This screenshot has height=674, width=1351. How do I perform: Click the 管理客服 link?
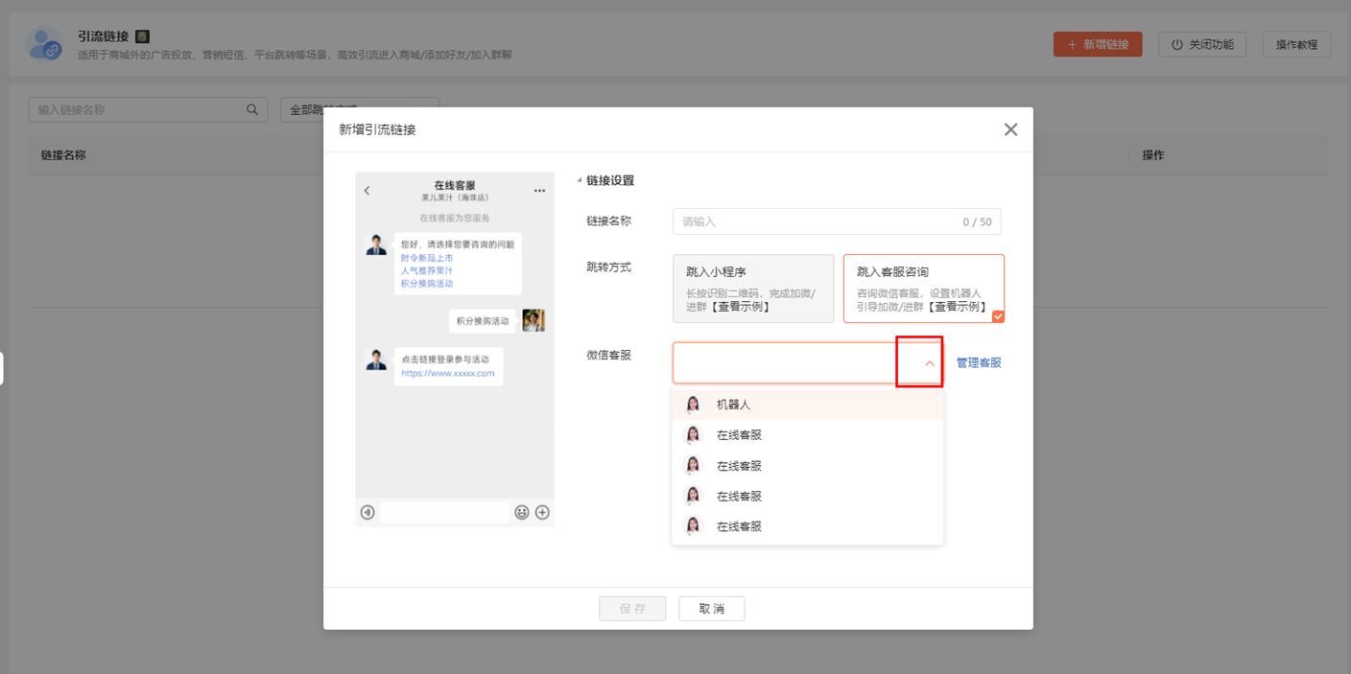pyautogui.click(x=979, y=363)
